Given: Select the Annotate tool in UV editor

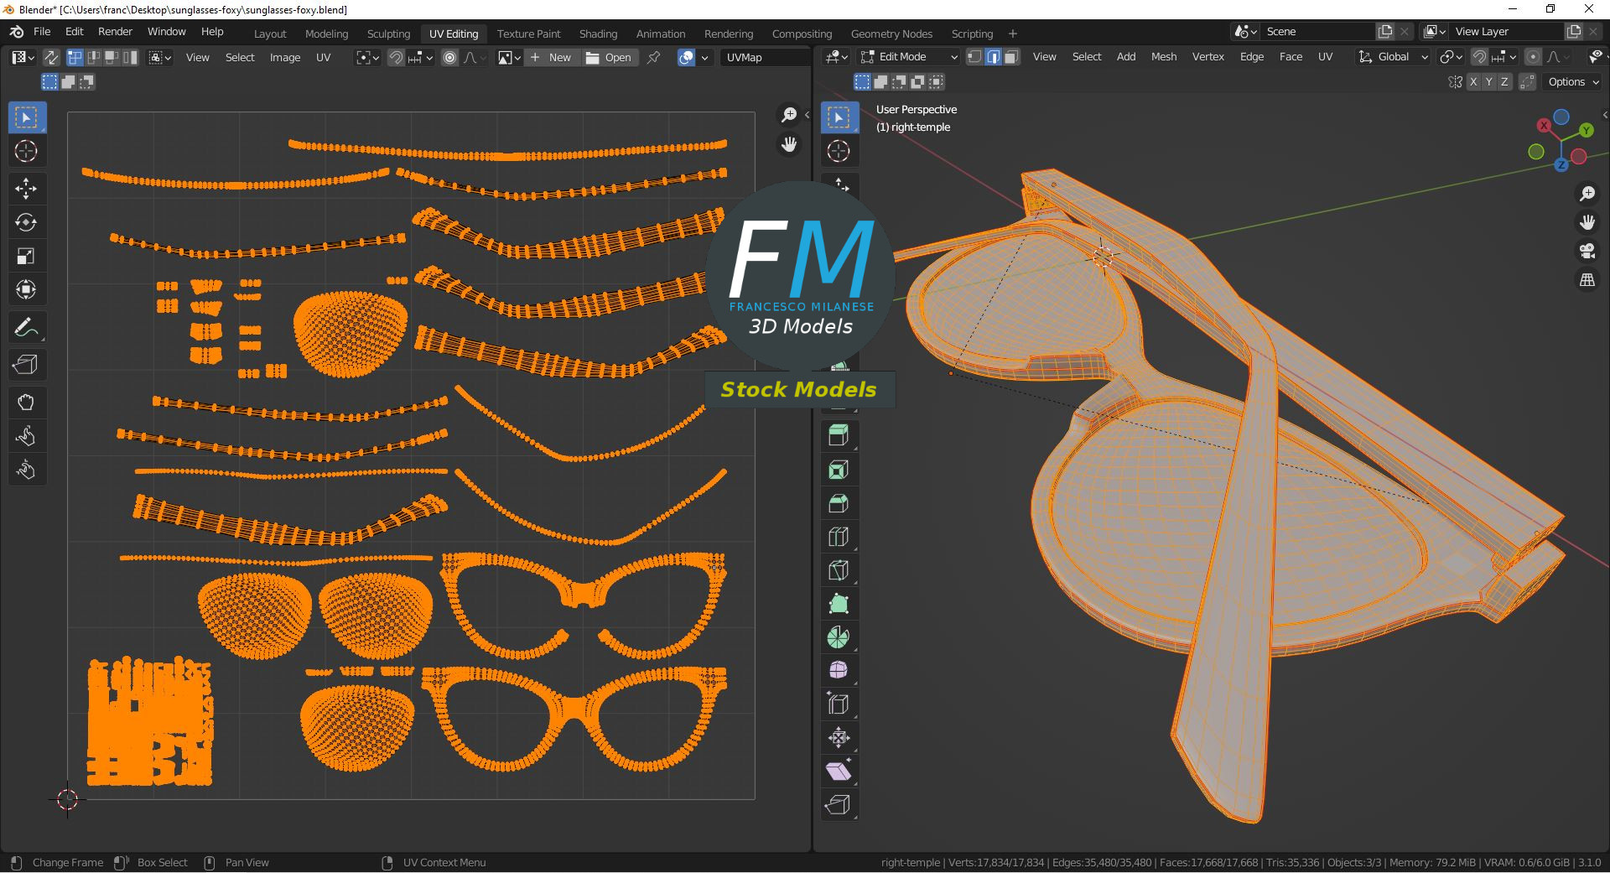Looking at the screenshot, I should coord(26,328).
